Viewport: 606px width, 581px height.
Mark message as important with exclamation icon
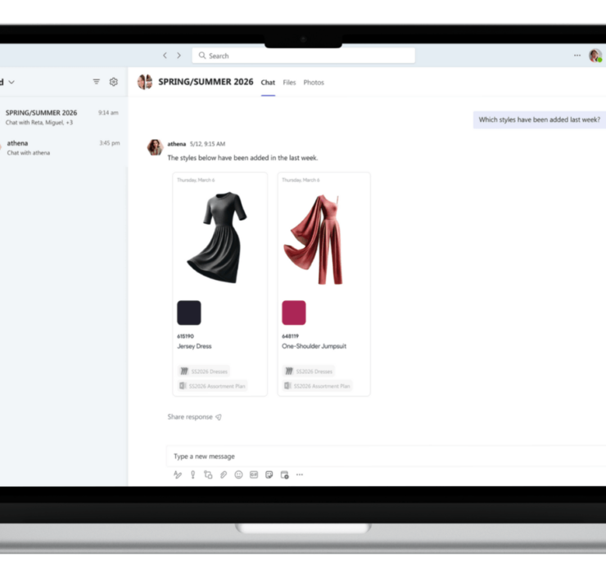[193, 475]
